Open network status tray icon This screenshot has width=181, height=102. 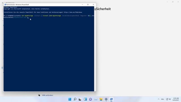tap(167, 99)
